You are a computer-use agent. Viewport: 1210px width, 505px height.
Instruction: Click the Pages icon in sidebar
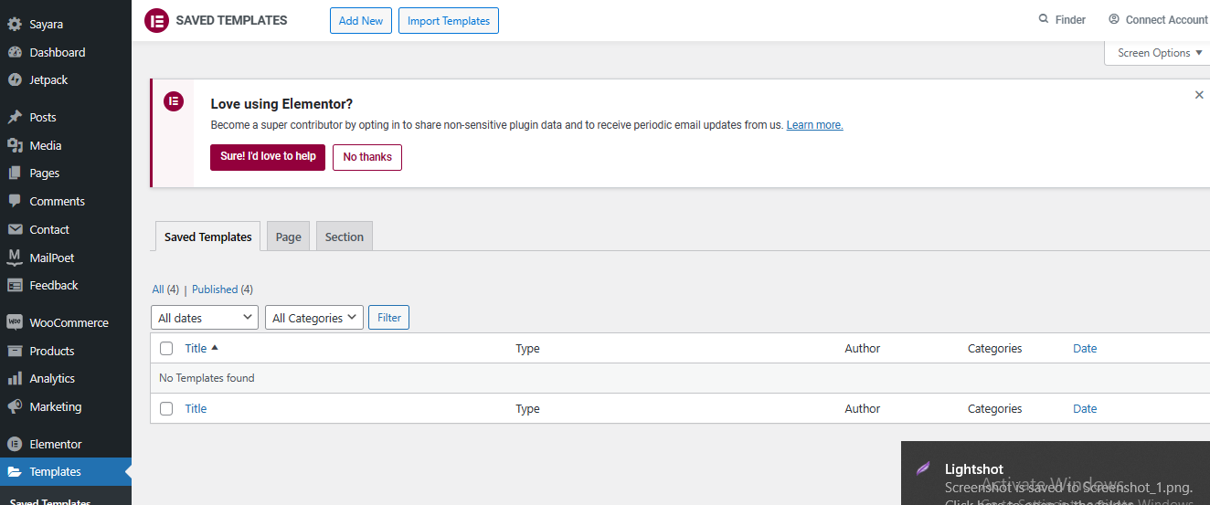tap(15, 173)
